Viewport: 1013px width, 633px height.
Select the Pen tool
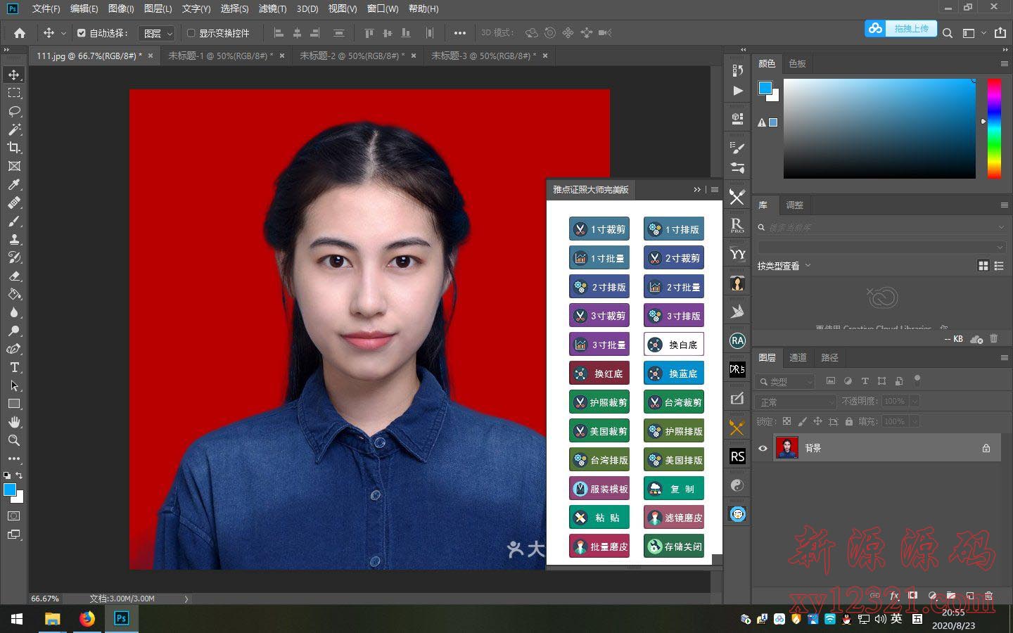click(14, 349)
